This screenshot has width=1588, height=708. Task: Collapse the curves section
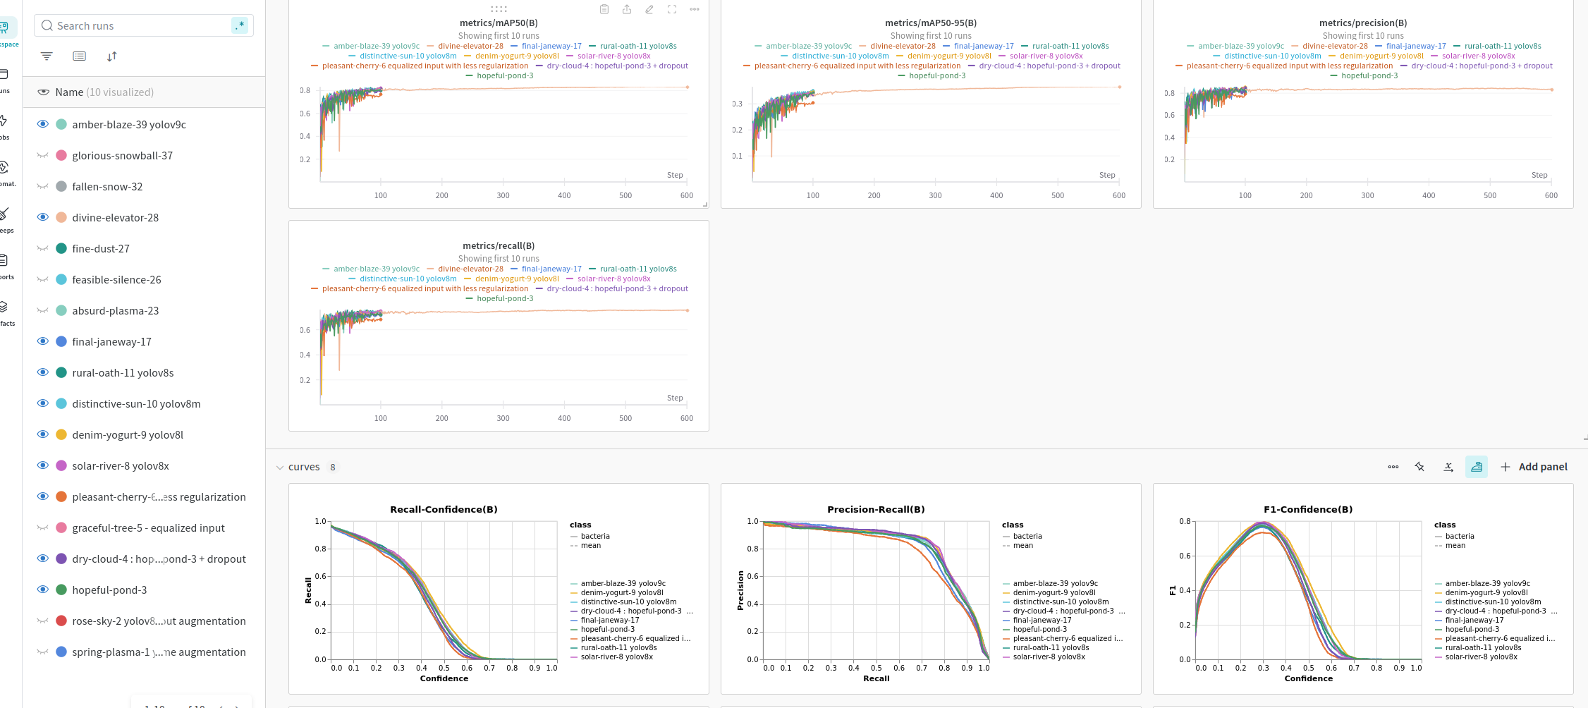[x=280, y=468]
